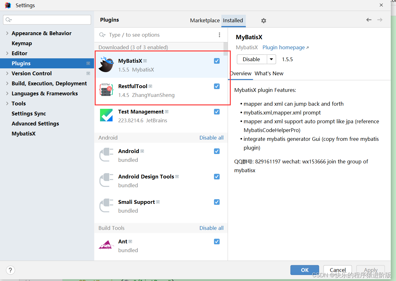The width and height of the screenshot is (396, 281).
Task: Click Disable all for Build Tools group
Action: point(211,228)
